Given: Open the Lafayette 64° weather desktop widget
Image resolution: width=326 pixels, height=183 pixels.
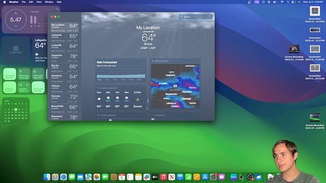Looking at the screenshot, I should (40, 50).
